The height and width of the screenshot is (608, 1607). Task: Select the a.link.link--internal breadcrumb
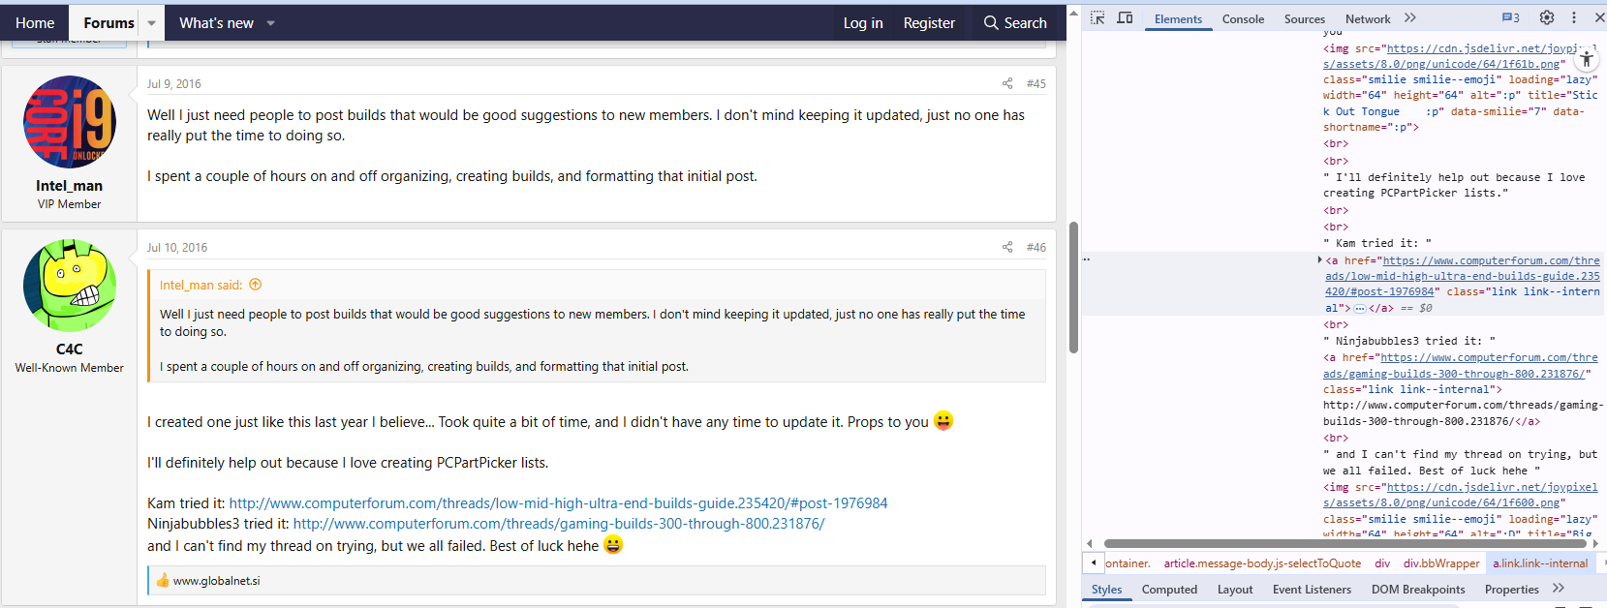(1540, 563)
